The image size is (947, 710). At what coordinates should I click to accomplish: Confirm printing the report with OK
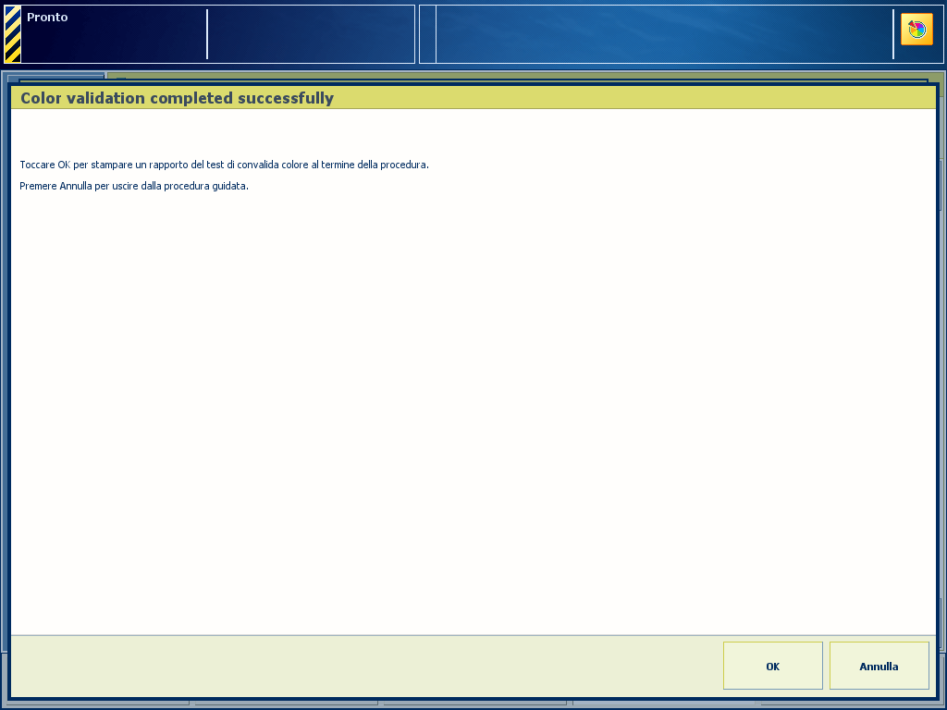[772, 666]
